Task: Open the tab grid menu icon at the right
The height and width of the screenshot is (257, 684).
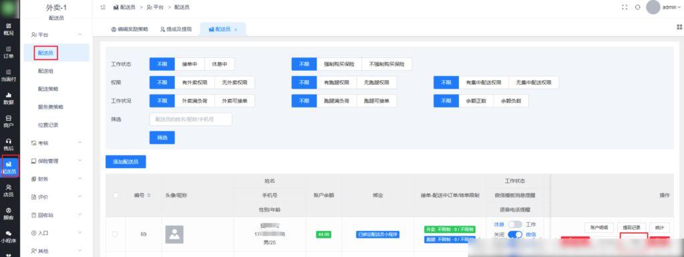Action: (679, 27)
